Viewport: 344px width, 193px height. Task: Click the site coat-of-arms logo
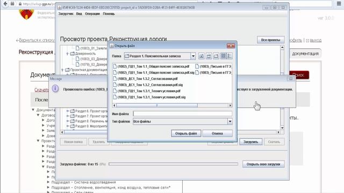click(26, 14)
